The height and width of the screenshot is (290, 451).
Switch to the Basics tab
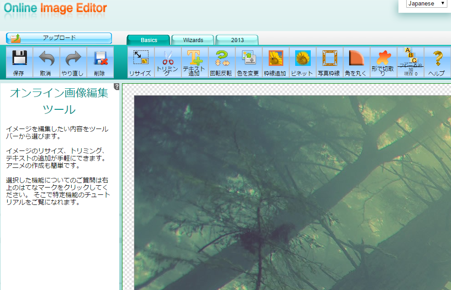[149, 40]
